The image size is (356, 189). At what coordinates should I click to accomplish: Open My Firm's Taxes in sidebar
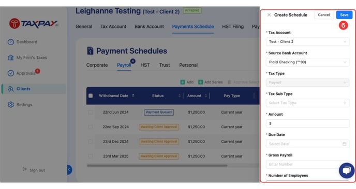pos(32,57)
